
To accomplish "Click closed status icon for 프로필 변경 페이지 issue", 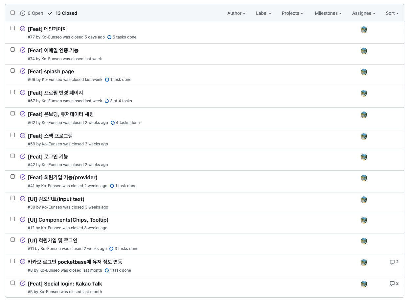I will click(x=23, y=92).
